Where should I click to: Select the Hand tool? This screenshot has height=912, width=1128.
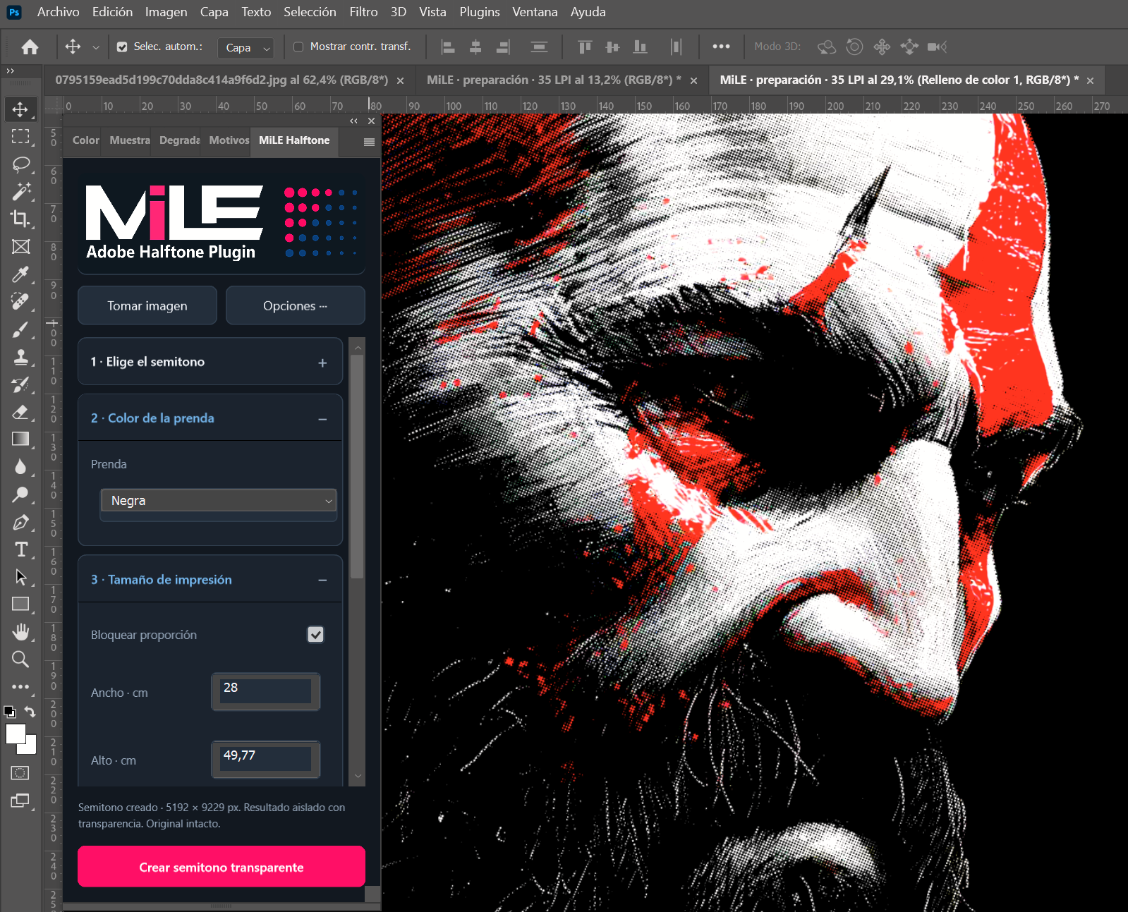pyautogui.click(x=20, y=632)
